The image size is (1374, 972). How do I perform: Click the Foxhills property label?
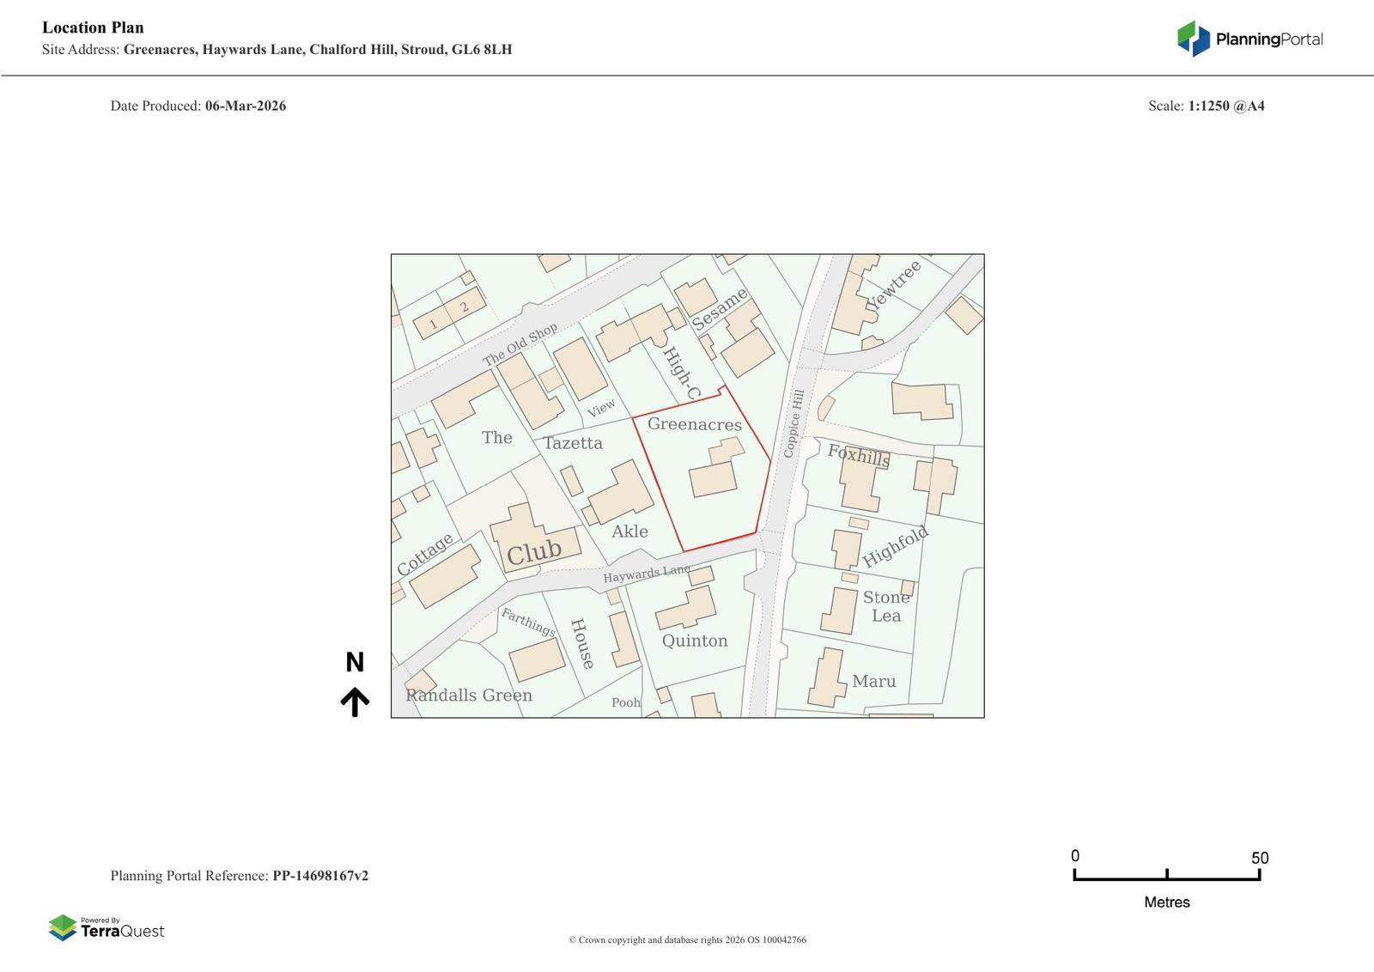(858, 455)
